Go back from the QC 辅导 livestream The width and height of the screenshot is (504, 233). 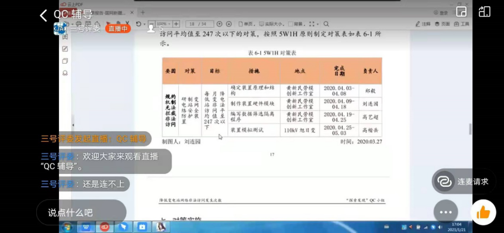[x=43, y=15]
